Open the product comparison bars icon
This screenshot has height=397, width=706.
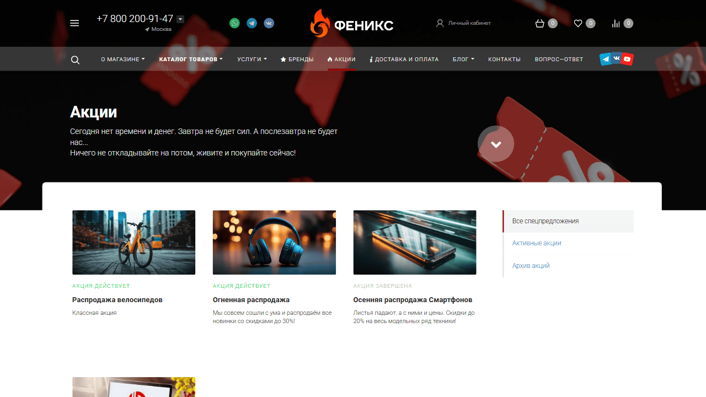[616, 23]
